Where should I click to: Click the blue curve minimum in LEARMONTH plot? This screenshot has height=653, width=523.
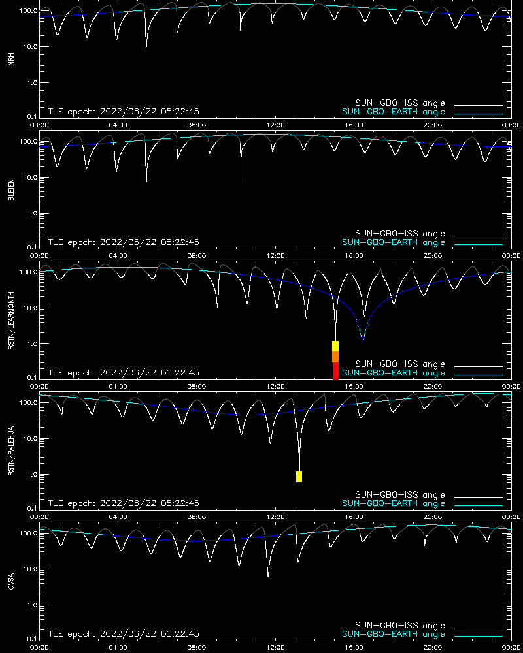coord(362,340)
